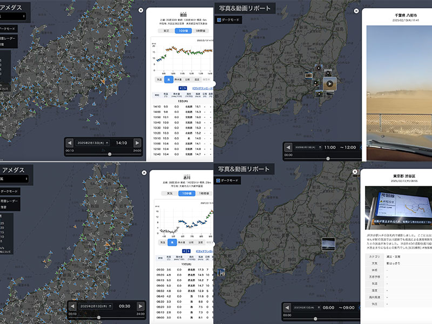Toggle dark mode checkbox in bottom photo report

coord(219,181)
